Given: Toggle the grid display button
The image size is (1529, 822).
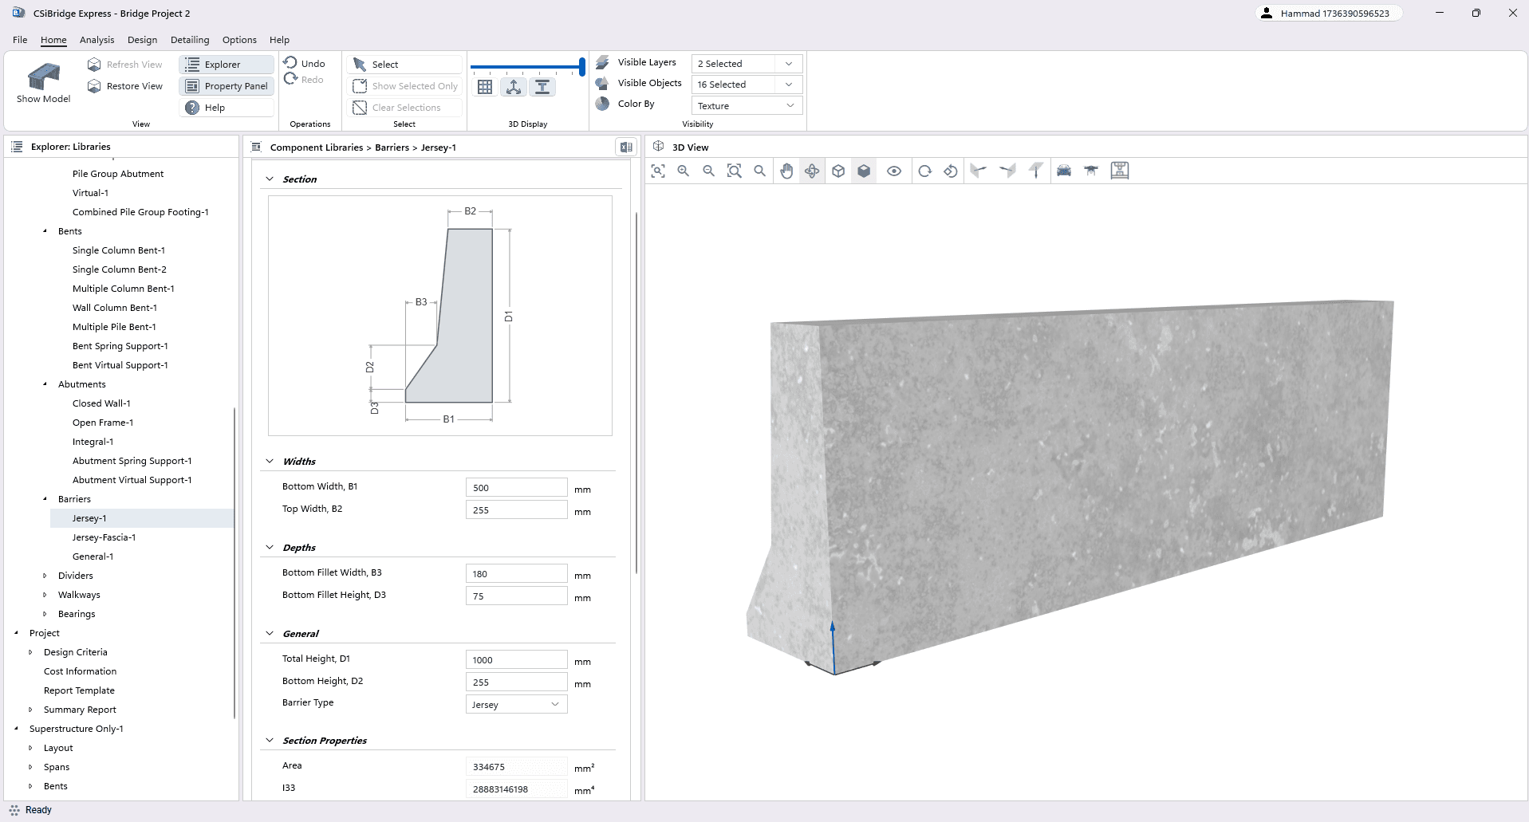Looking at the screenshot, I should [485, 87].
